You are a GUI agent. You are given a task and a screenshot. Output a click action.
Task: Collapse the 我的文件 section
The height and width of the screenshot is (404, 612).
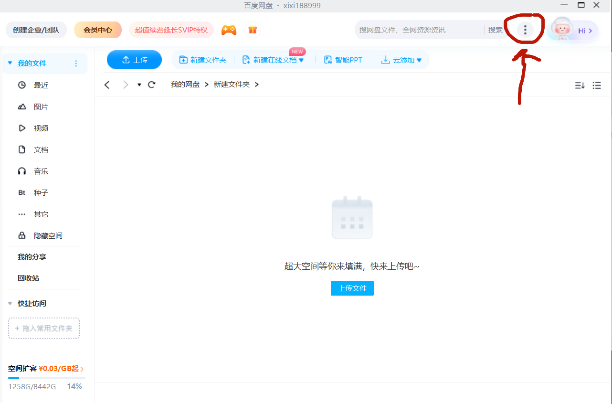point(10,63)
